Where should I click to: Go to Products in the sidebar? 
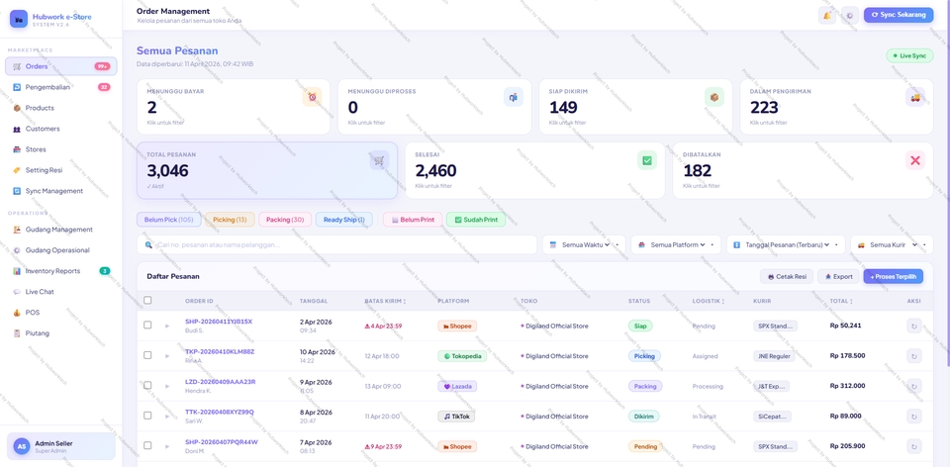click(60, 108)
